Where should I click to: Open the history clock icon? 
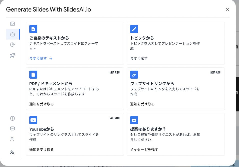pyautogui.click(x=13, y=45)
